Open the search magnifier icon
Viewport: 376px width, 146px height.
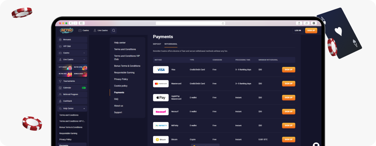coord(114,30)
